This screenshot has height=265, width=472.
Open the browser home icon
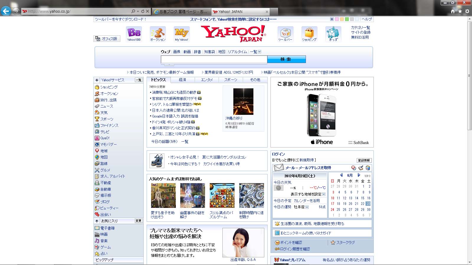tap(453, 11)
